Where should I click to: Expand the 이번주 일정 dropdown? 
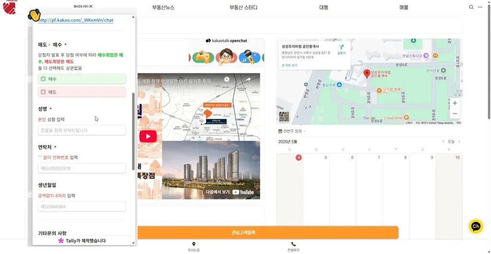[x=294, y=131]
